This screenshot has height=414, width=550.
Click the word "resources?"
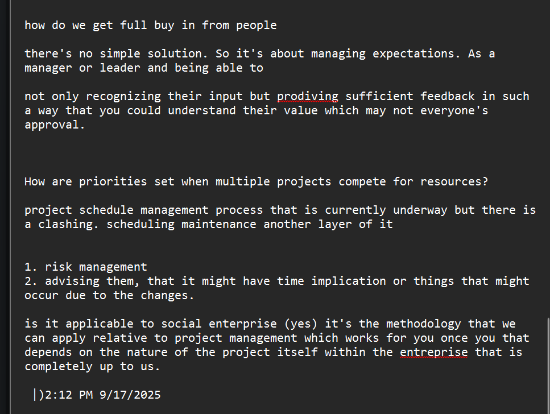pyautogui.click(x=454, y=181)
